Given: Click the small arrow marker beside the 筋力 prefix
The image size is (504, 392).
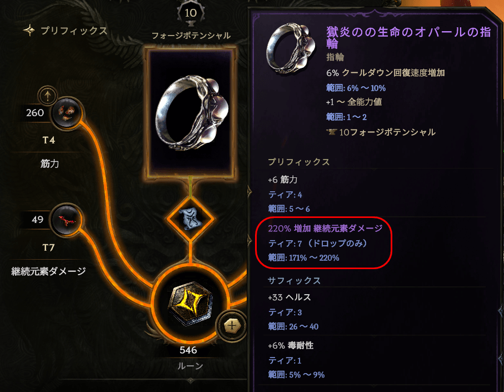Looking at the screenshot, I should (249, 192).
